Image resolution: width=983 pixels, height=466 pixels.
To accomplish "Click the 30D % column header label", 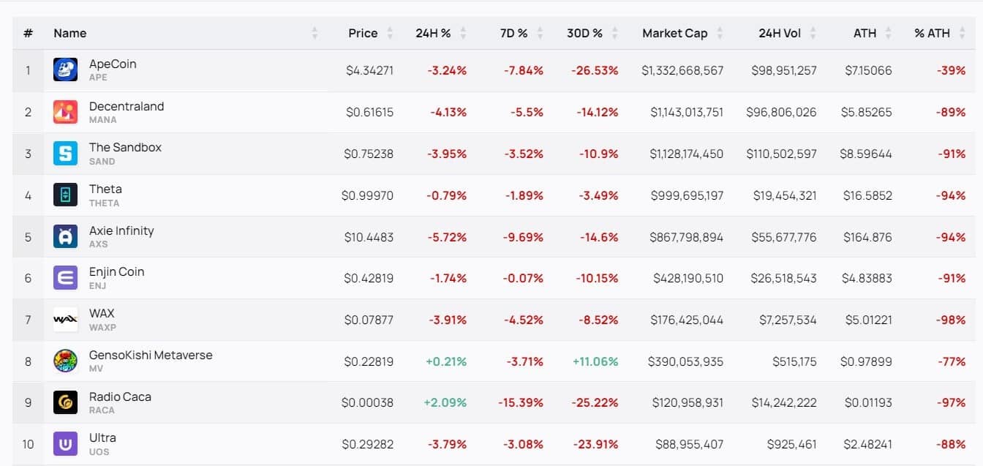I will [x=584, y=33].
